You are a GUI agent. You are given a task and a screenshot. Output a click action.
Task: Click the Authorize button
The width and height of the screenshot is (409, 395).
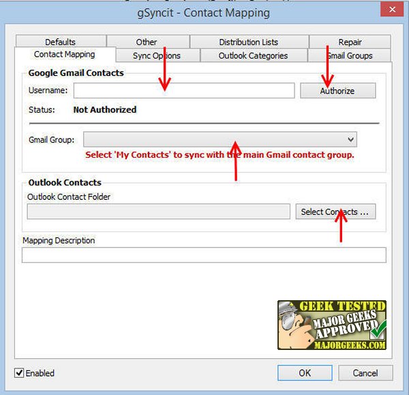[x=338, y=91]
